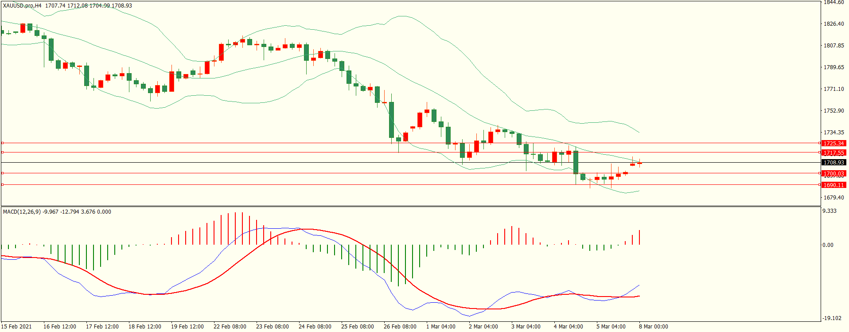This screenshot has height=332, width=849.
Task: Click the 1690.11 red price label
Action: (x=833, y=185)
